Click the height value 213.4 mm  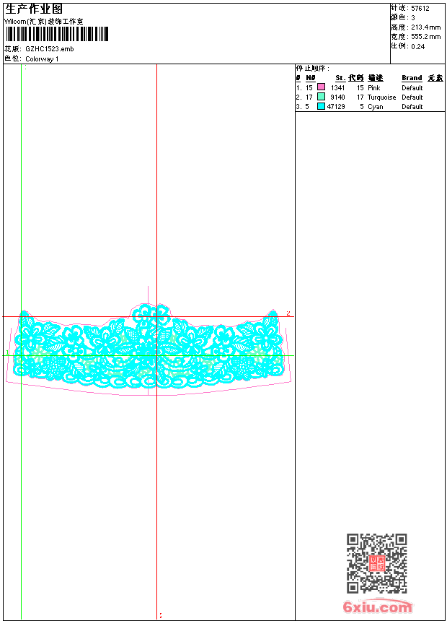pos(425,27)
